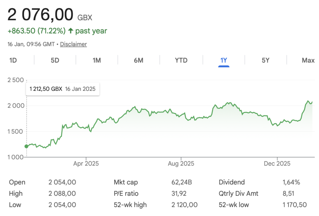Select the YTD range tab
Viewport: 319px width, 216px height.
(181, 60)
